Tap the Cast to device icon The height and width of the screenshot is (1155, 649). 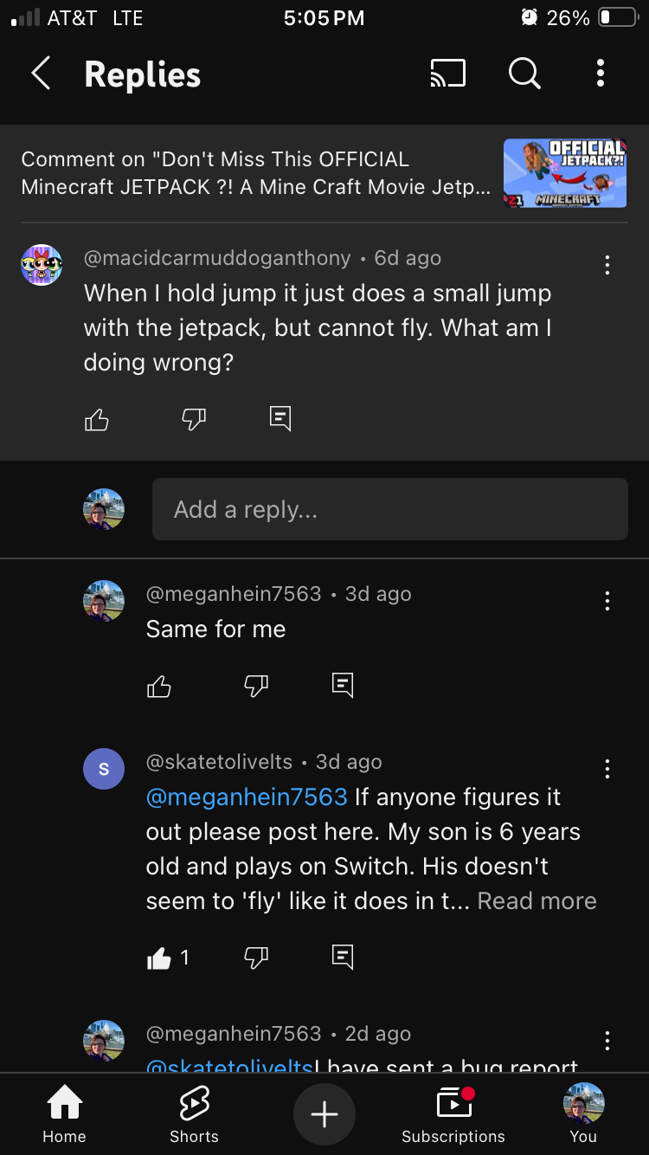[447, 74]
